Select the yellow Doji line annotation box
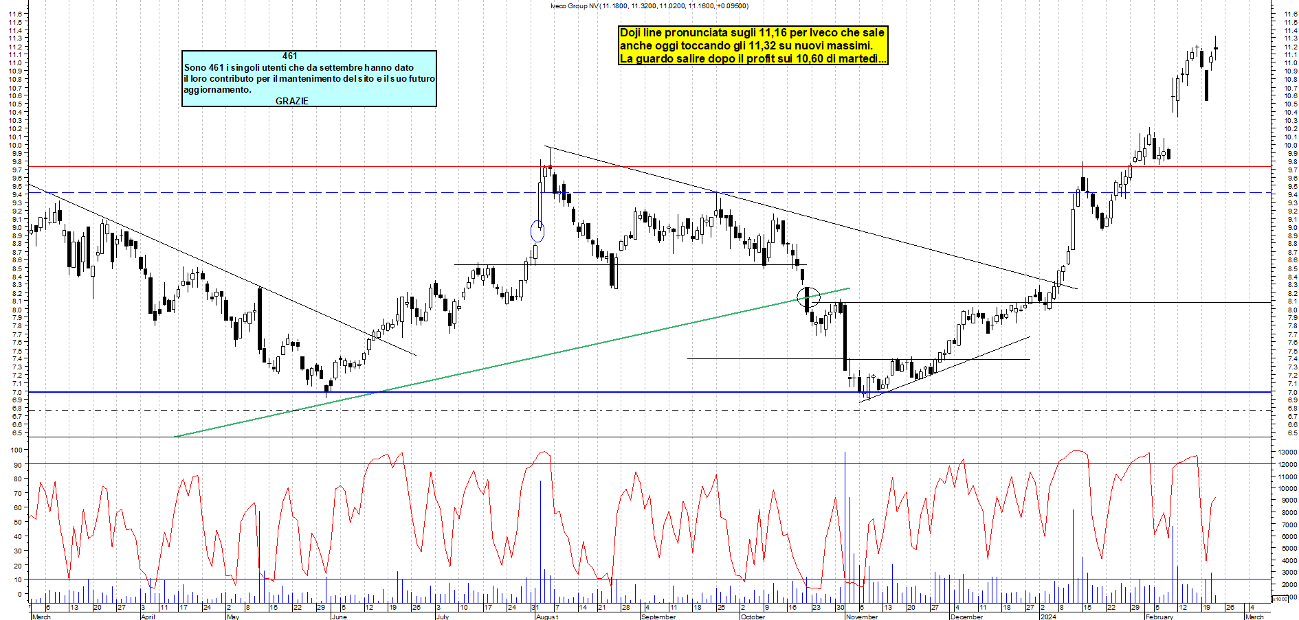Viewport: 1299px width, 620px height. [x=753, y=45]
